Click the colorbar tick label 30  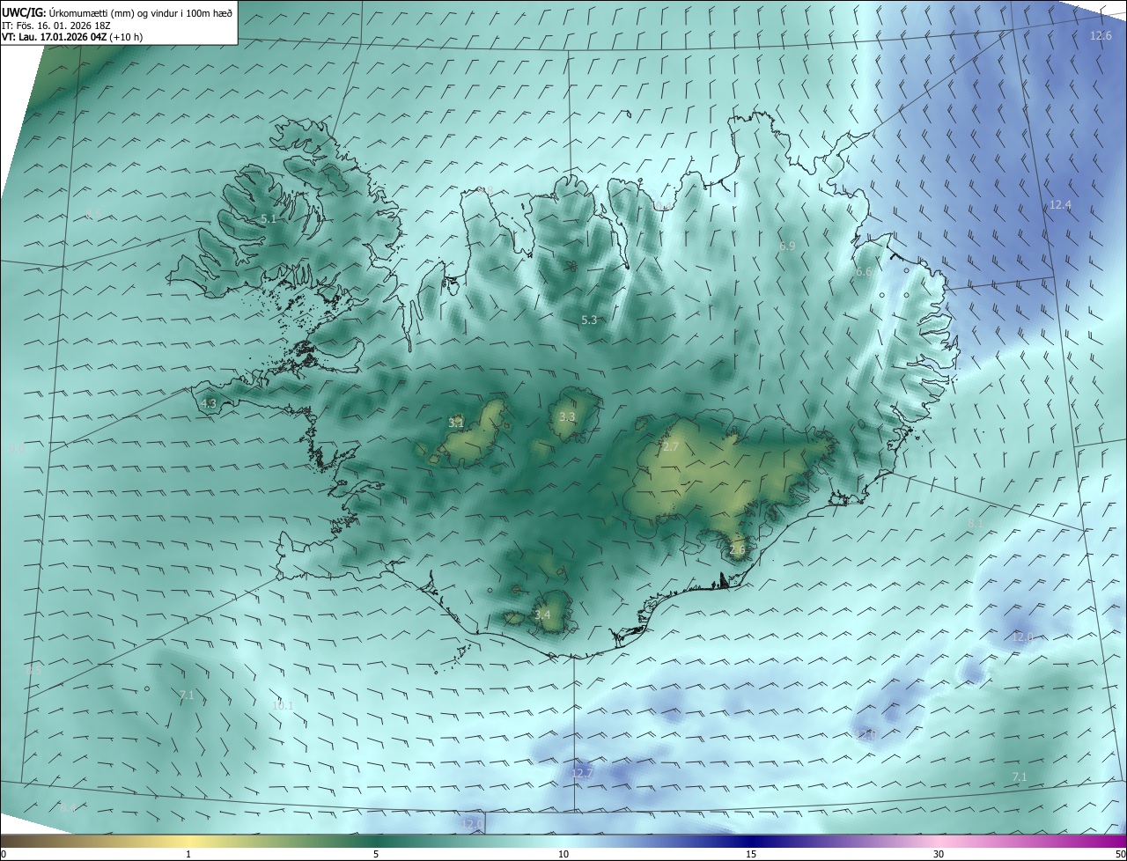point(939,854)
